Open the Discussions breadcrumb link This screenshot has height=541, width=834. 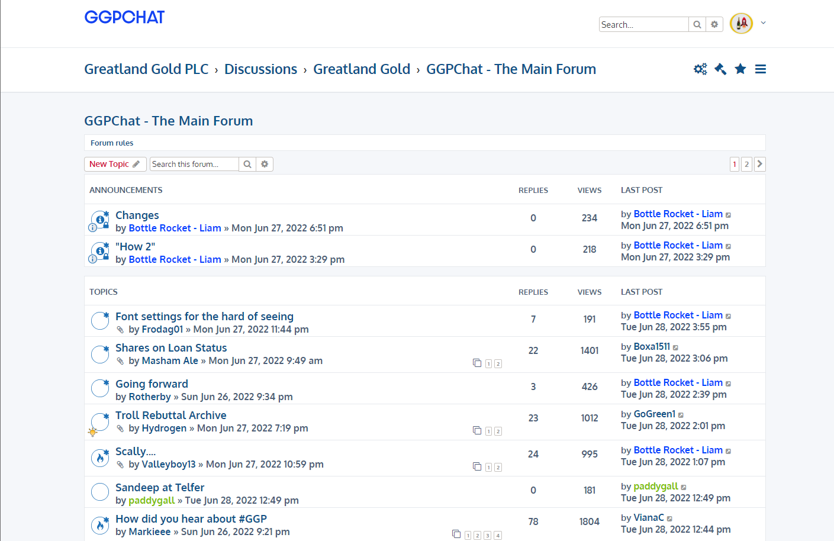click(260, 69)
